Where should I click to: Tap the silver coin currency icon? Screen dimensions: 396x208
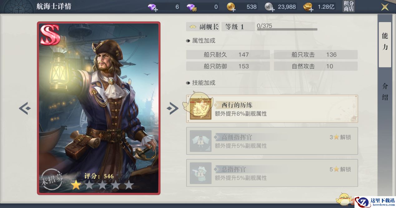(270, 7)
